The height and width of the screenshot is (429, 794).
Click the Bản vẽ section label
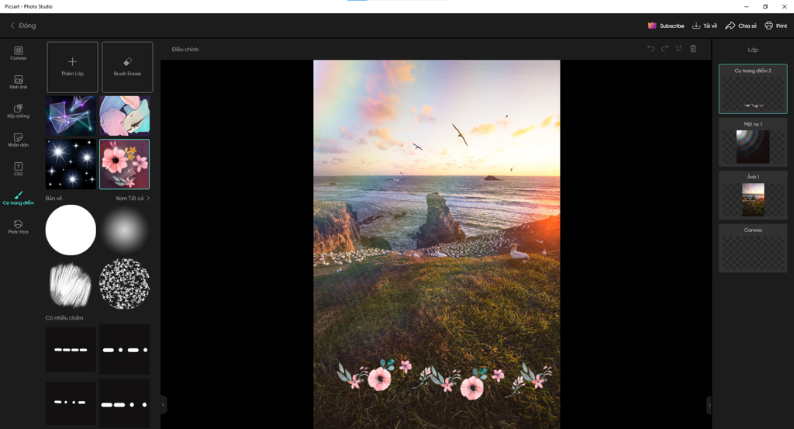coord(54,198)
